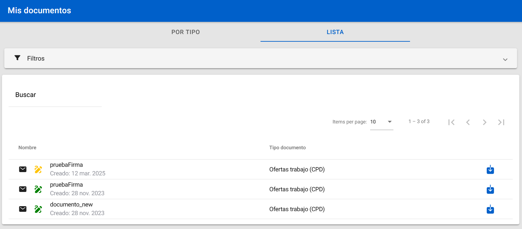Click envelope icon for pruebaFirma created 12 mar. 2025
The image size is (522, 229).
click(23, 169)
